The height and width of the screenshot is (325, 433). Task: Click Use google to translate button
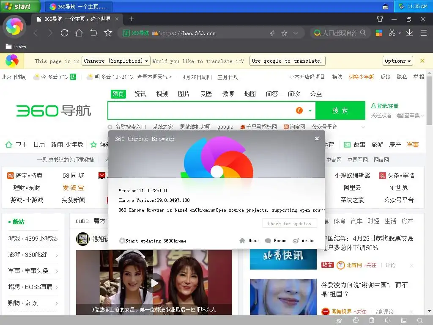pos(287,61)
